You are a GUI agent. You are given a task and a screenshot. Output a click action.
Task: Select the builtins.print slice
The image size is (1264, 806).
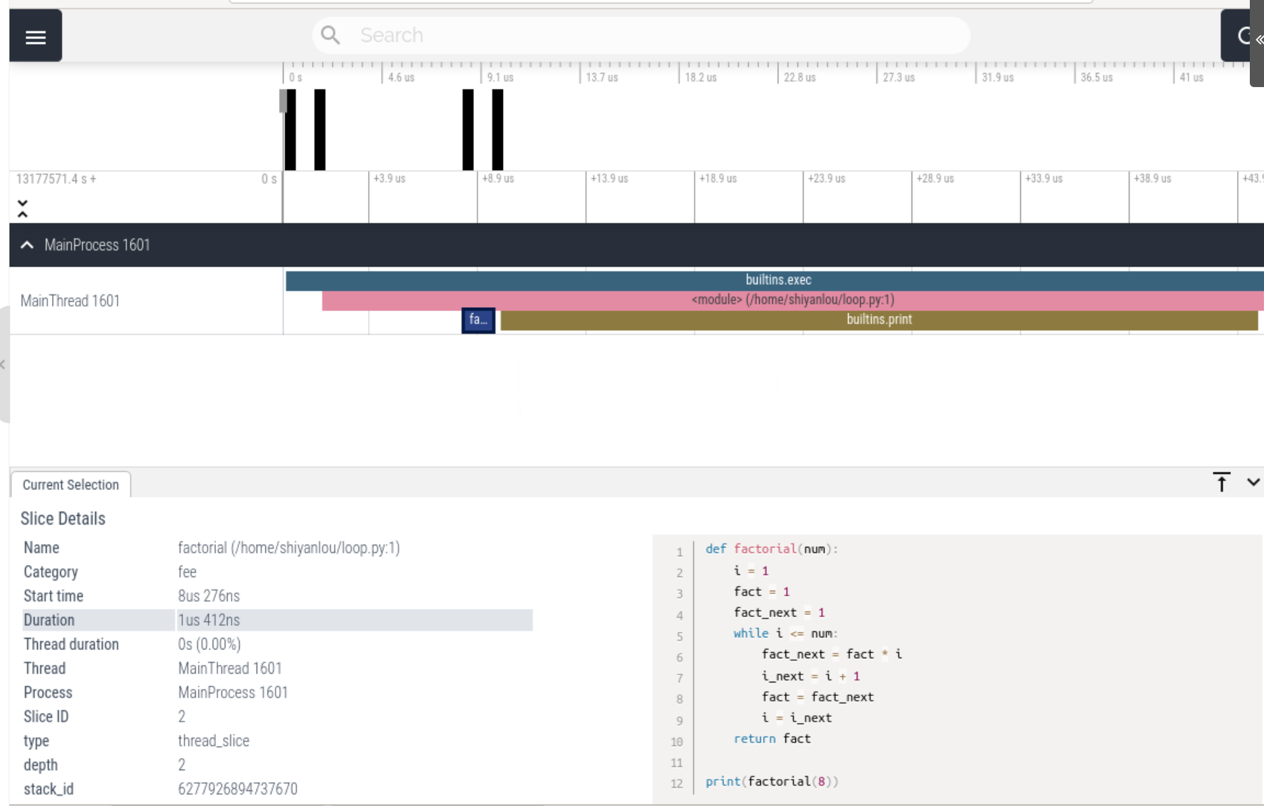tap(879, 320)
